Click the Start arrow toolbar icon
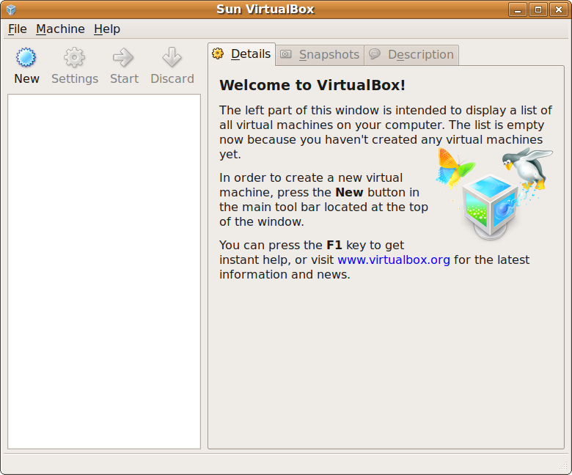The width and height of the screenshot is (572, 475). click(x=123, y=58)
